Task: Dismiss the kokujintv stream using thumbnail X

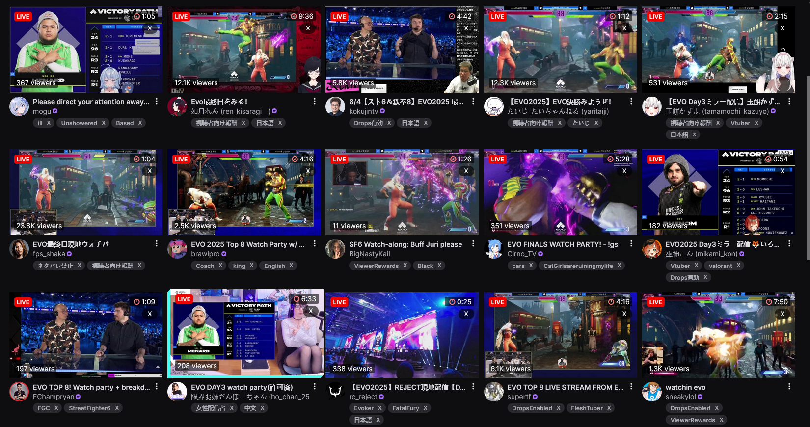Action: point(466,28)
